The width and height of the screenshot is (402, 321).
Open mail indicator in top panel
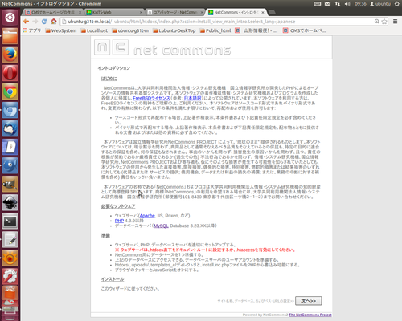[327, 4]
